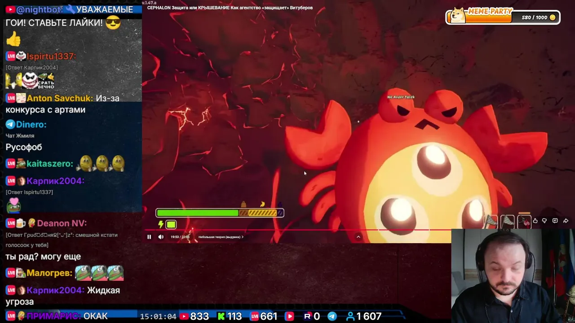Click 'ты рад? могу еще' chat message
This screenshot has height=323, width=575.
click(x=43, y=257)
